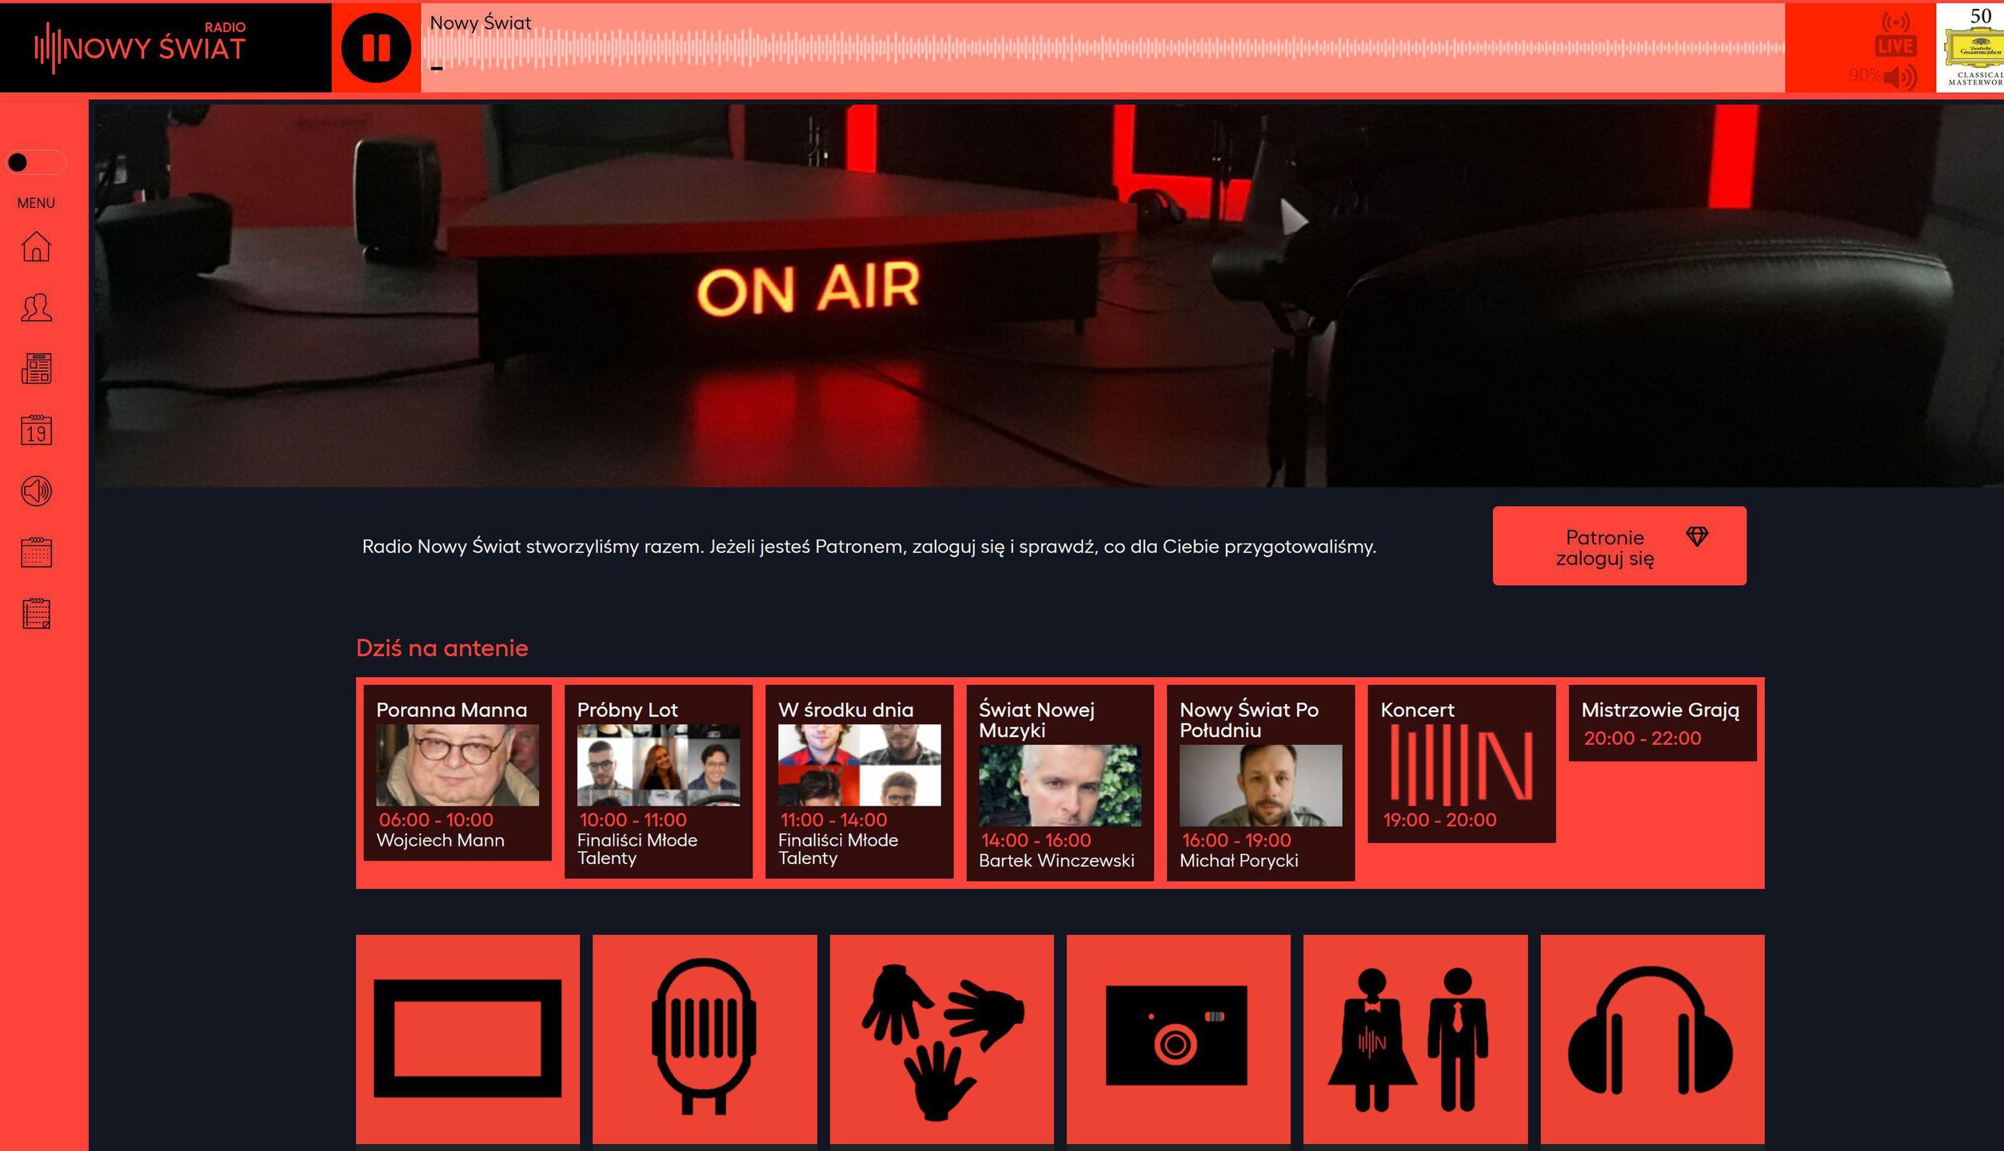Toggle the theme switch above MENU

[35, 163]
